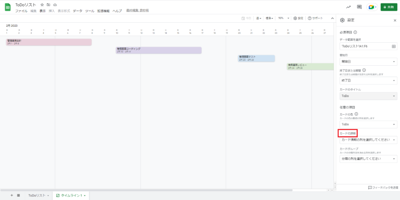This screenshot has width=400, height=200.
Task: Expand the カードの色 dropdown
Action: pyautogui.click(x=368, y=124)
